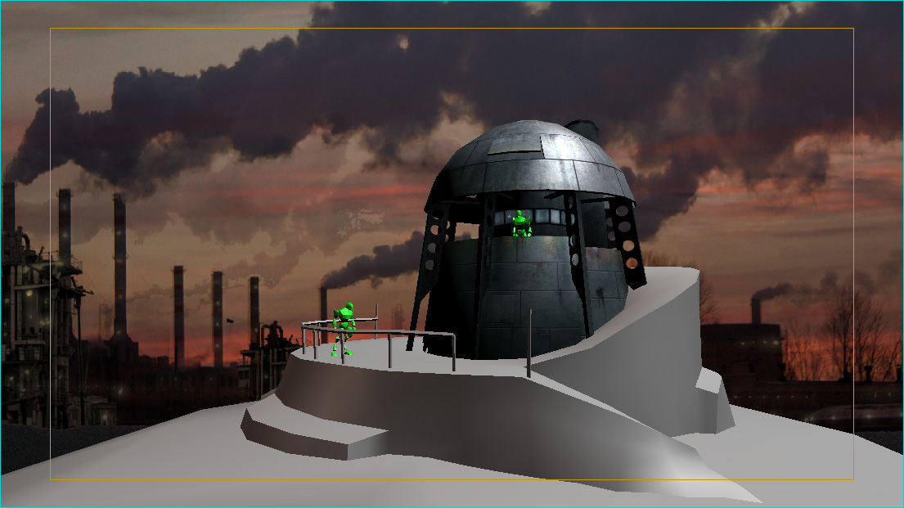This screenshot has height=508, width=904.
Task: Select the green robot beside the handrail
Action: (x=344, y=328)
